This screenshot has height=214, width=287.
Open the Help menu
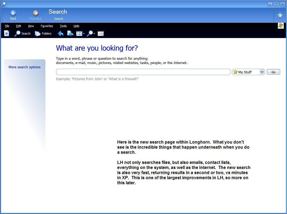tap(76, 26)
